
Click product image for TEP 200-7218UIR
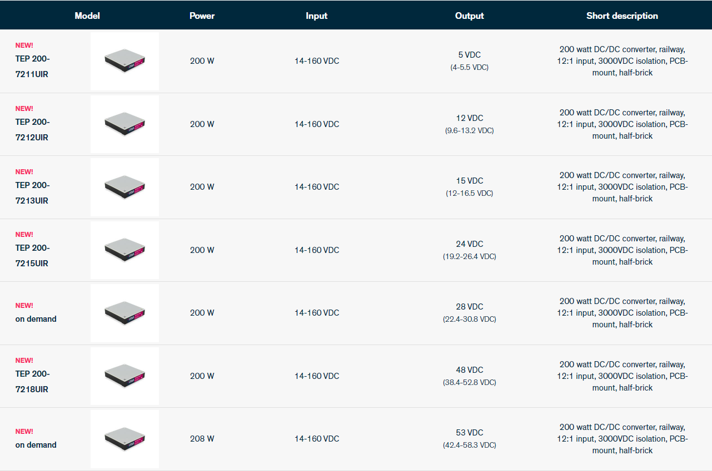pos(125,376)
